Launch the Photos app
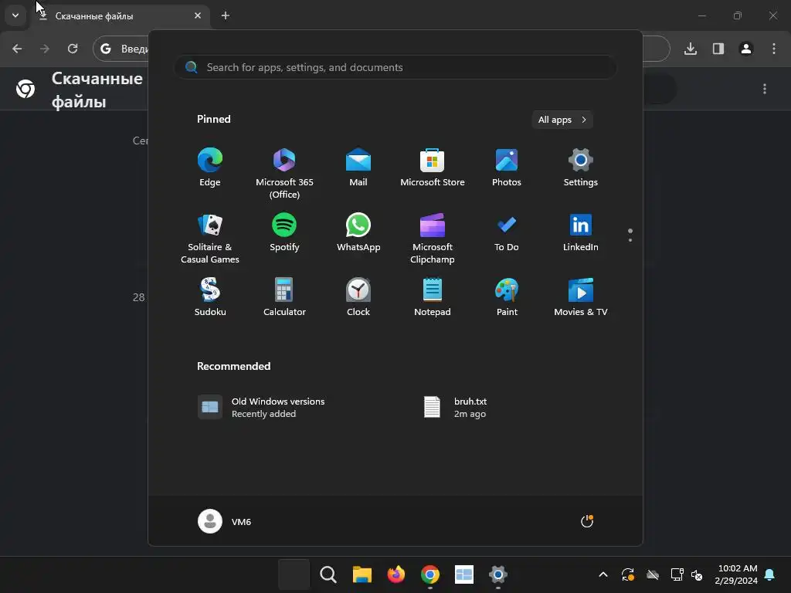 (507, 168)
